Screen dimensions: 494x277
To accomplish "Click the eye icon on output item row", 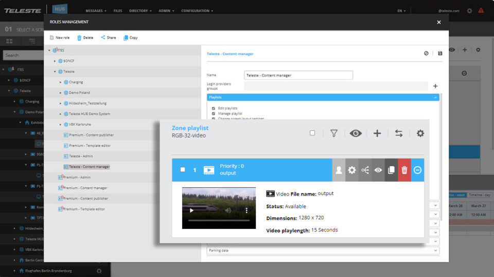I will pyautogui.click(x=378, y=170).
